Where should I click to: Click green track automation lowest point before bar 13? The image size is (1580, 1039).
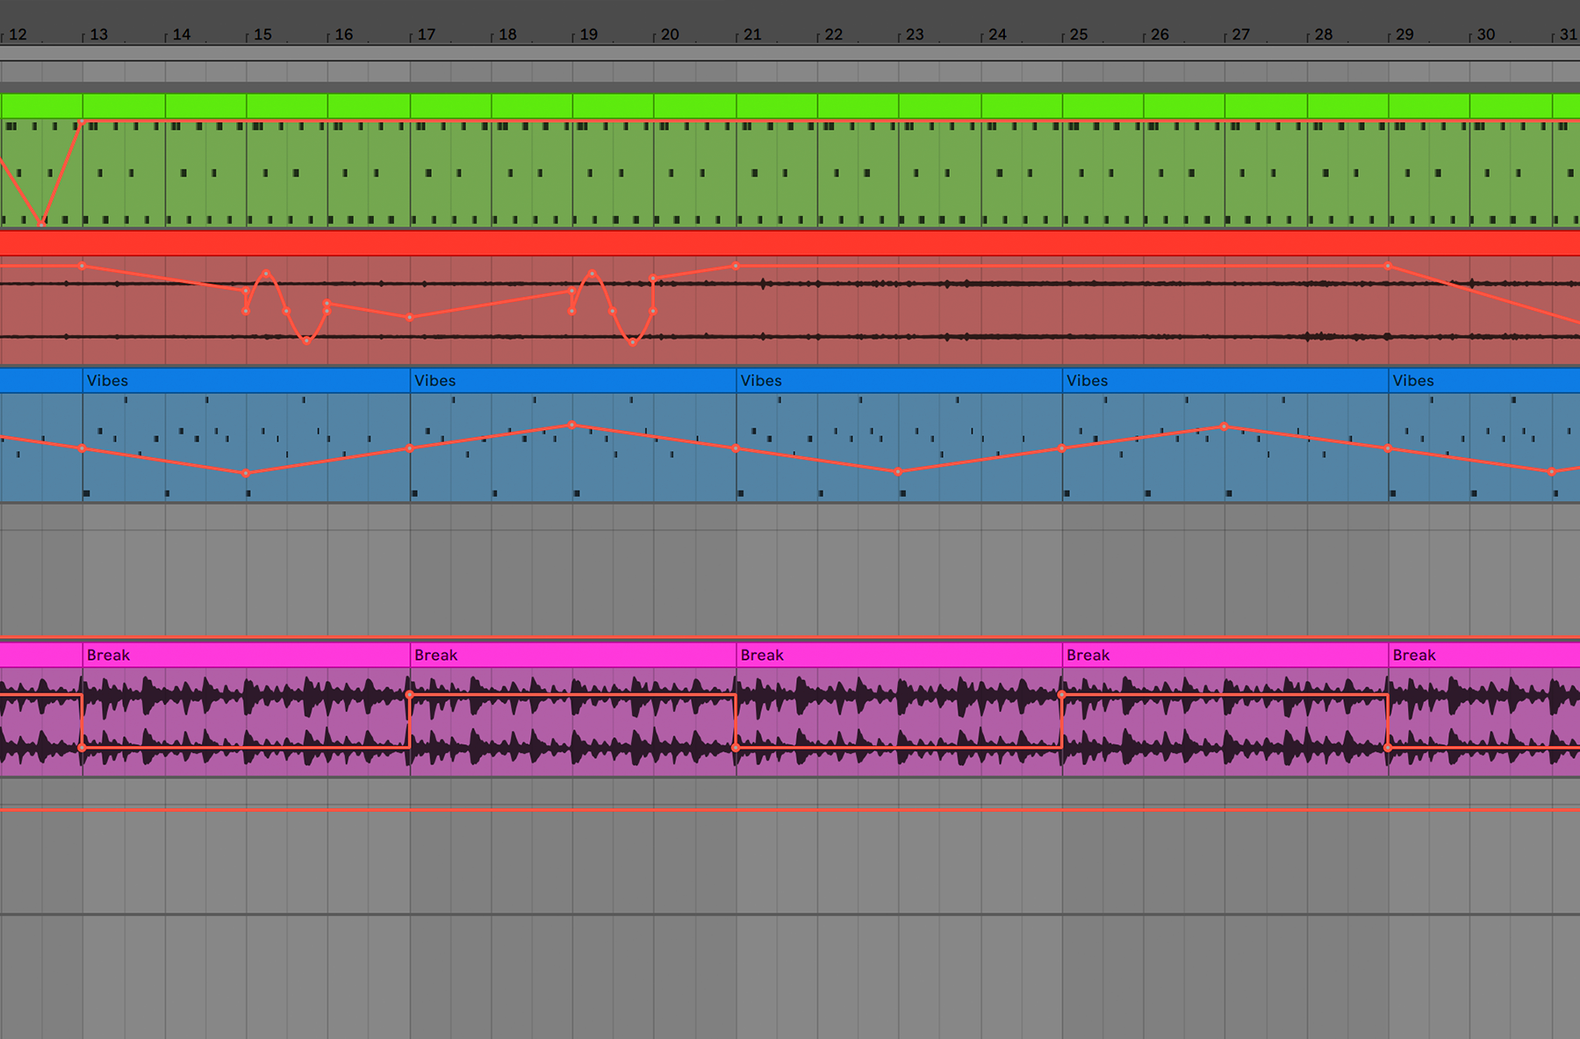[x=41, y=225]
